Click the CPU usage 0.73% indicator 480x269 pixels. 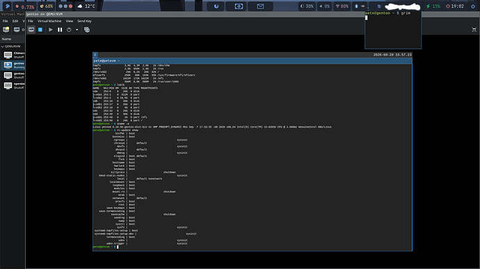[25, 6]
